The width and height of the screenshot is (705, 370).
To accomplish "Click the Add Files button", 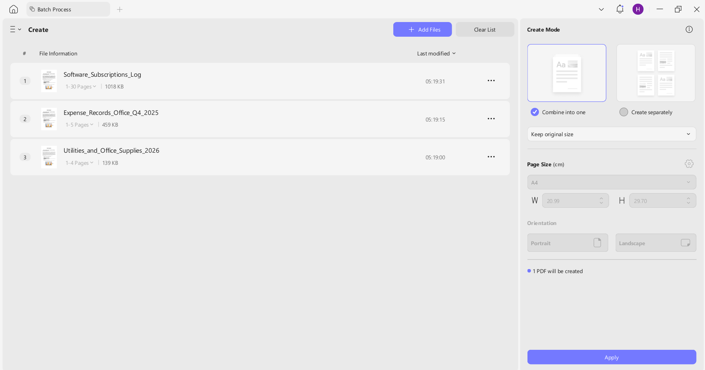I will (422, 29).
